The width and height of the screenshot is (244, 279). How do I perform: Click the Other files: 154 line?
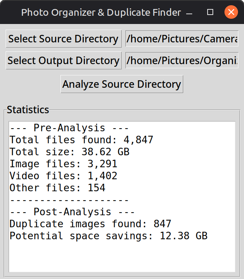click(57, 188)
